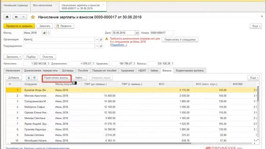Click Пересчитать 4 сотрудника button
Image resolution: width=266 pixels, height=149 pixels.
click(x=180, y=40)
